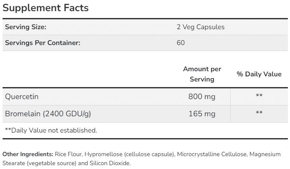The width and height of the screenshot is (290, 169).
Task: Click the % Daily Value column header
Action: pos(259,74)
